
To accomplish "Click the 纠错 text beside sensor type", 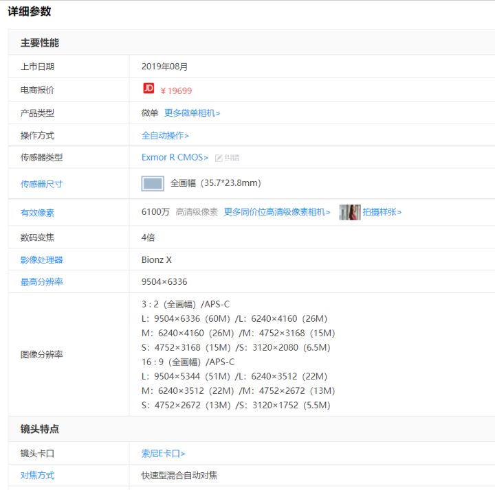I will 232,158.
